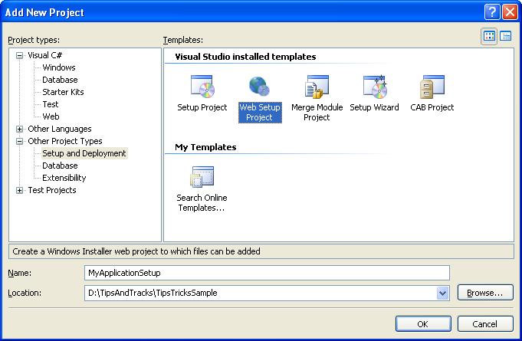Select Windows under Visual C#

(x=59, y=67)
